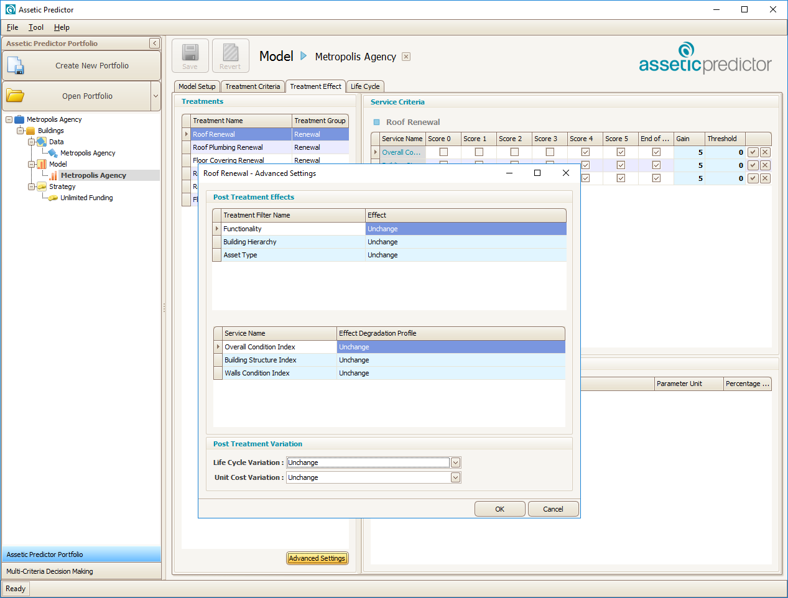The image size is (788, 598).
Task: Open the Tool menu
Action: [36, 27]
